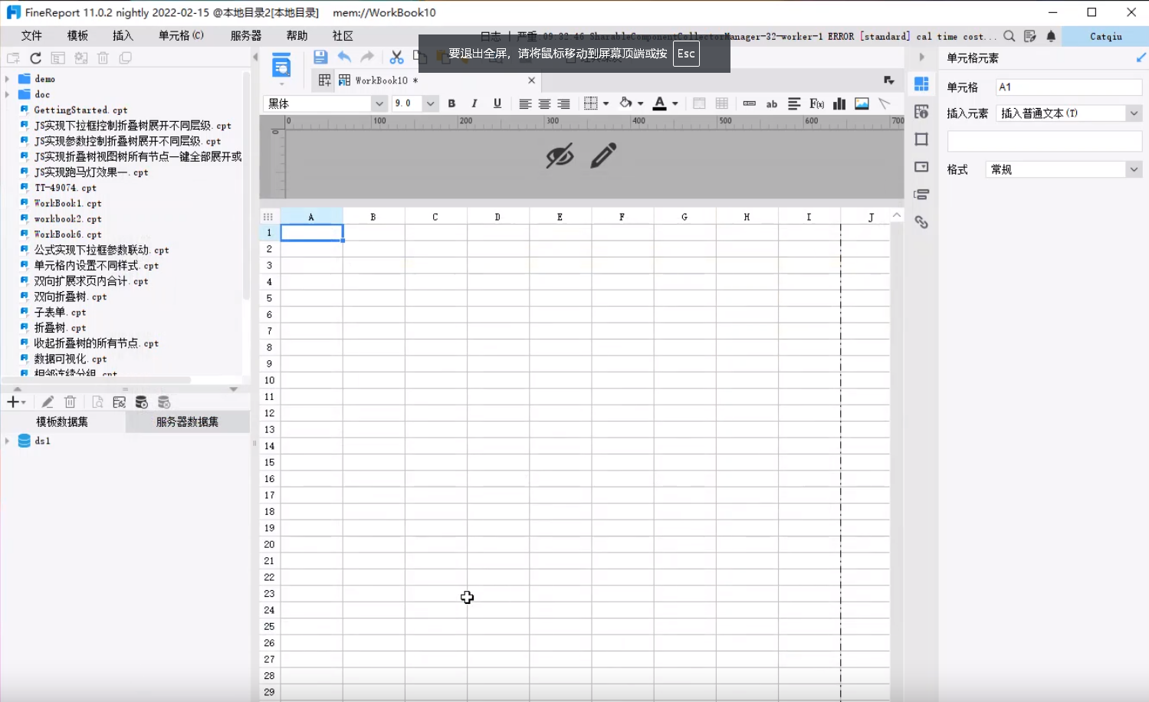Toggle bold formatting
The height and width of the screenshot is (702, 1149).
coord(451,103)
